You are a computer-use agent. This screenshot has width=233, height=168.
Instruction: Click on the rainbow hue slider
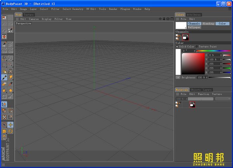[x=214, y=51]
